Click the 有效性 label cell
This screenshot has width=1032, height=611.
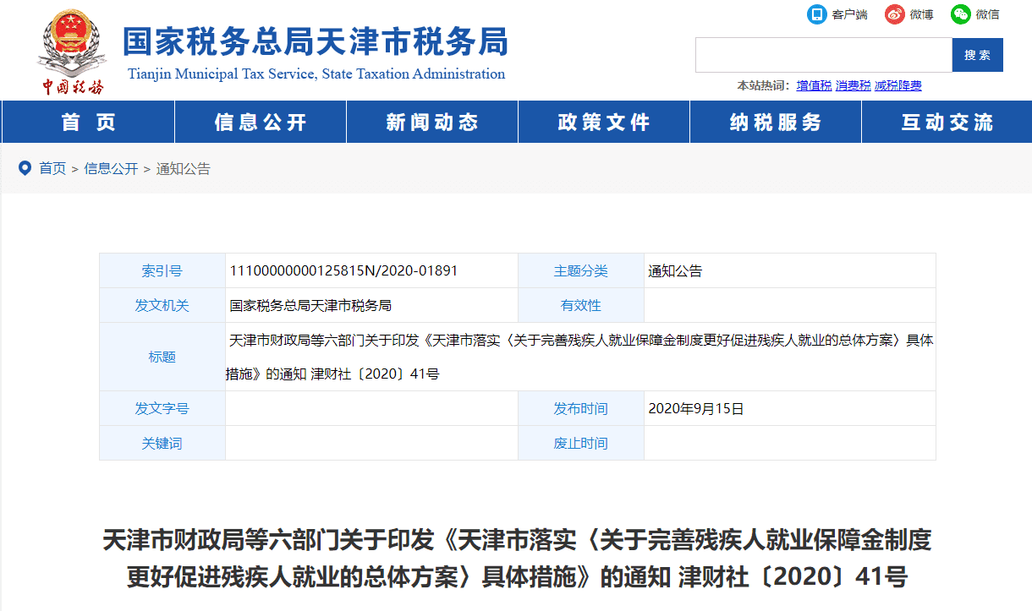pos(581,305)
